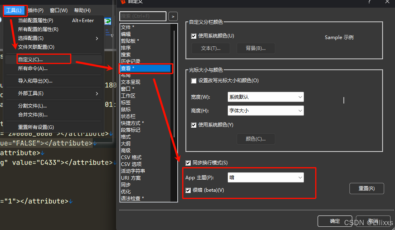Click the dialog help question mark
395x230 pixels.
tap(369, 2)
